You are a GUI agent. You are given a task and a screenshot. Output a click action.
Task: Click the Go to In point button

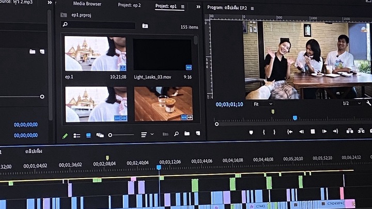290,132
